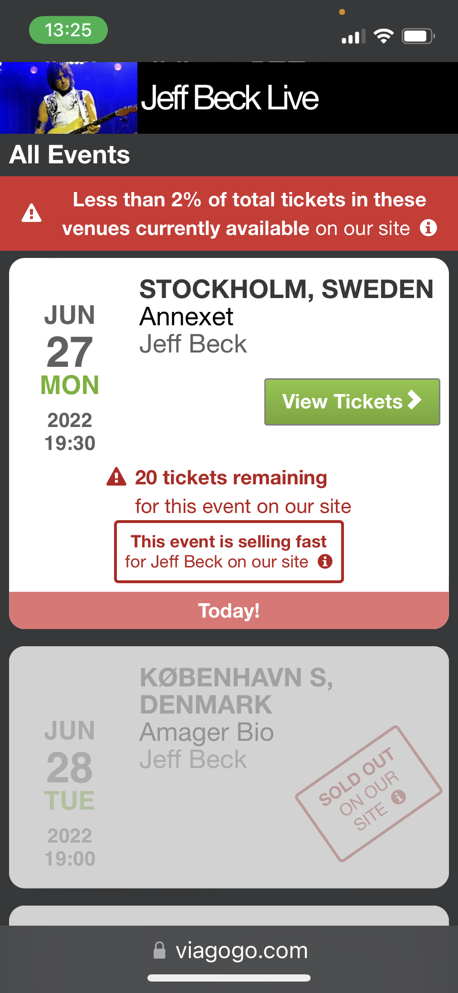The height and width of the screenshot is (993, 458).
Task: Tap warning icon beside 20 tickets remaining
Action: pos(116,477)
